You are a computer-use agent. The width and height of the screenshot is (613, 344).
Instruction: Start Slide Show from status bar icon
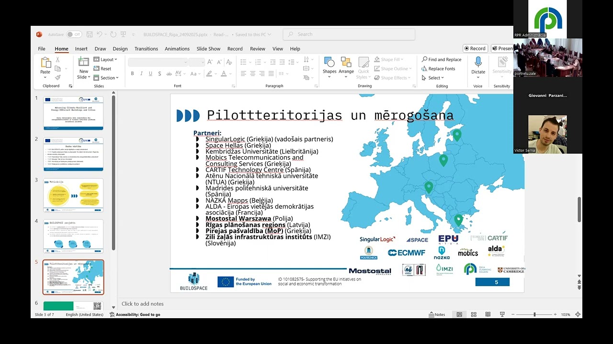(502, 314)
